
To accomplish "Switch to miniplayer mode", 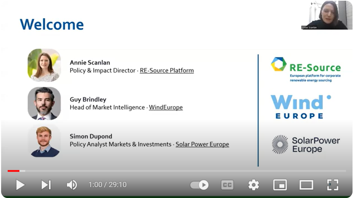I will coord(280,185).
